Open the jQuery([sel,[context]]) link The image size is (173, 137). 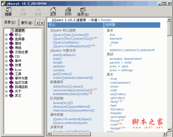coord(71,35)
